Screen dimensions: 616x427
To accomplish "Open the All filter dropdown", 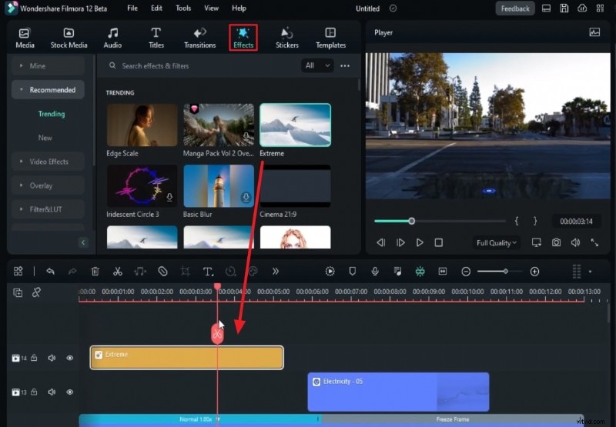I will coord(317,66).
